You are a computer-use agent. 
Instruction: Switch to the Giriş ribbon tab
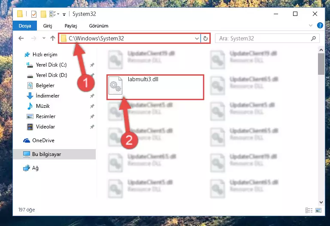pos(48,26)
